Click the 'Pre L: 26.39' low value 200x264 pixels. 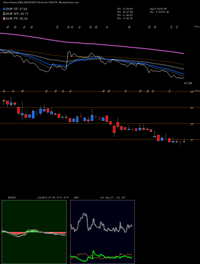point(125,15)
